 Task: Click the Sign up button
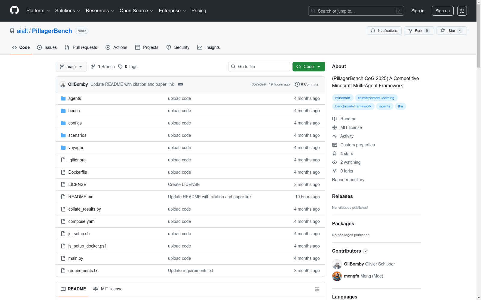coord(443,11)
